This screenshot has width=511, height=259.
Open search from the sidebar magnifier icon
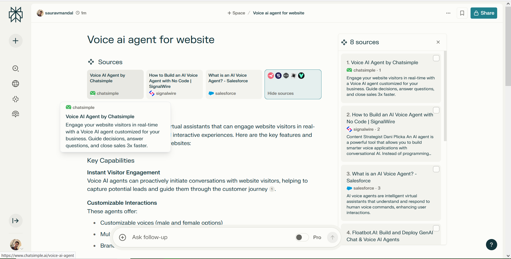coord(15,68)
